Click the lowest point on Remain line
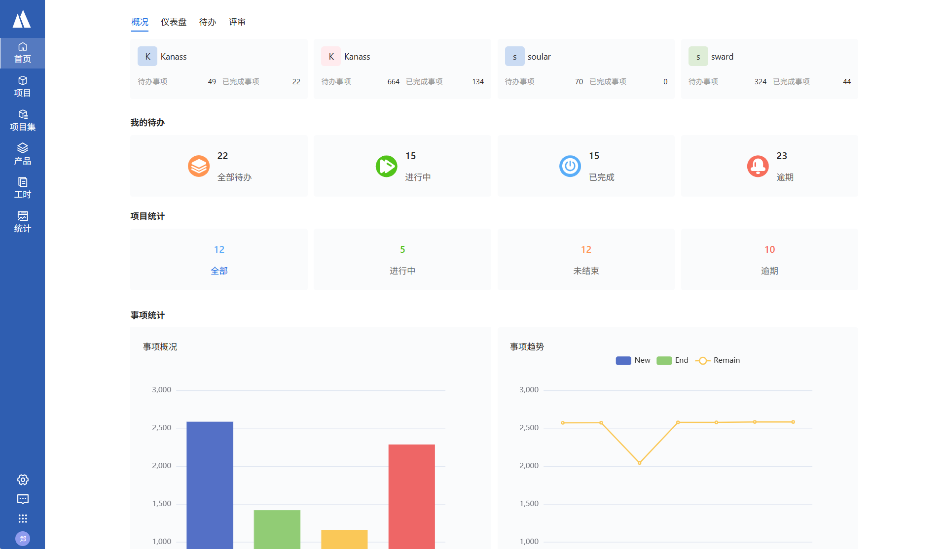This screenshot has height=549, width=943. click(639, 463)
